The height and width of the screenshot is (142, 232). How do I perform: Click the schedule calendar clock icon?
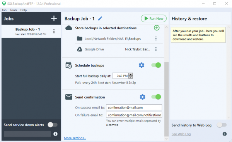69,65
